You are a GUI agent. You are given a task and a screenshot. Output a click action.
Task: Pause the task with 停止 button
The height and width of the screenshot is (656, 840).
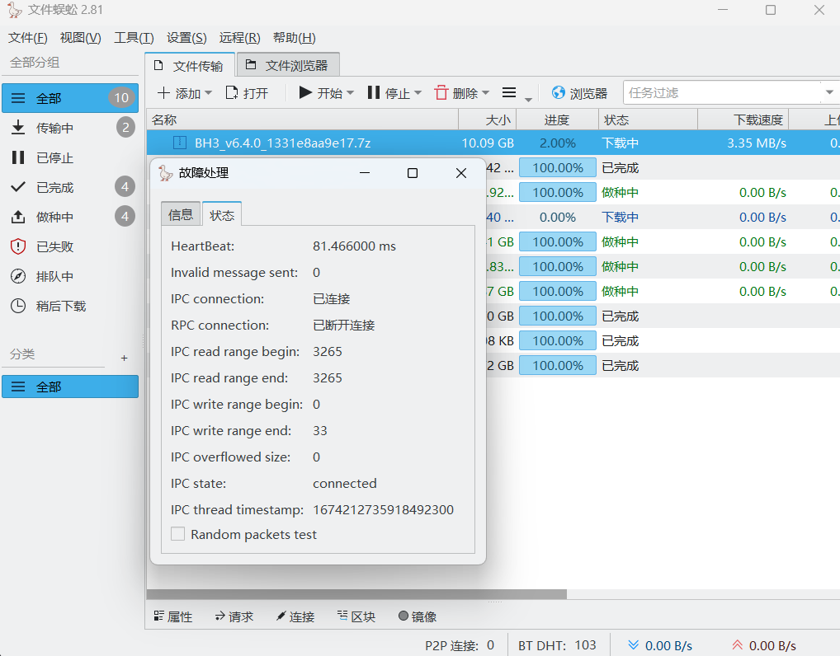tap(389, 93)
